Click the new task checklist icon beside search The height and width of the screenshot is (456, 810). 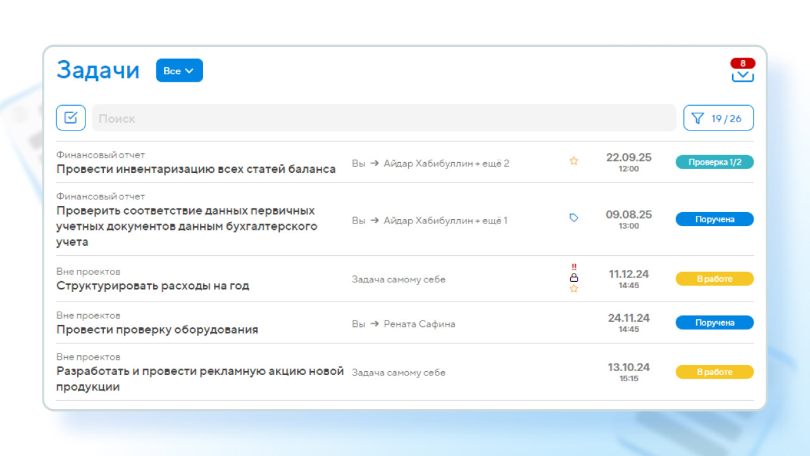(x=70, y=117)
